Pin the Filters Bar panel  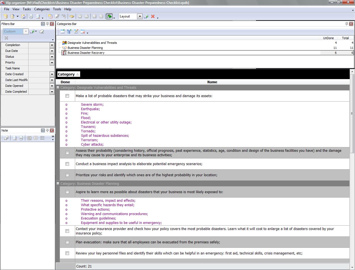[47, 24]
